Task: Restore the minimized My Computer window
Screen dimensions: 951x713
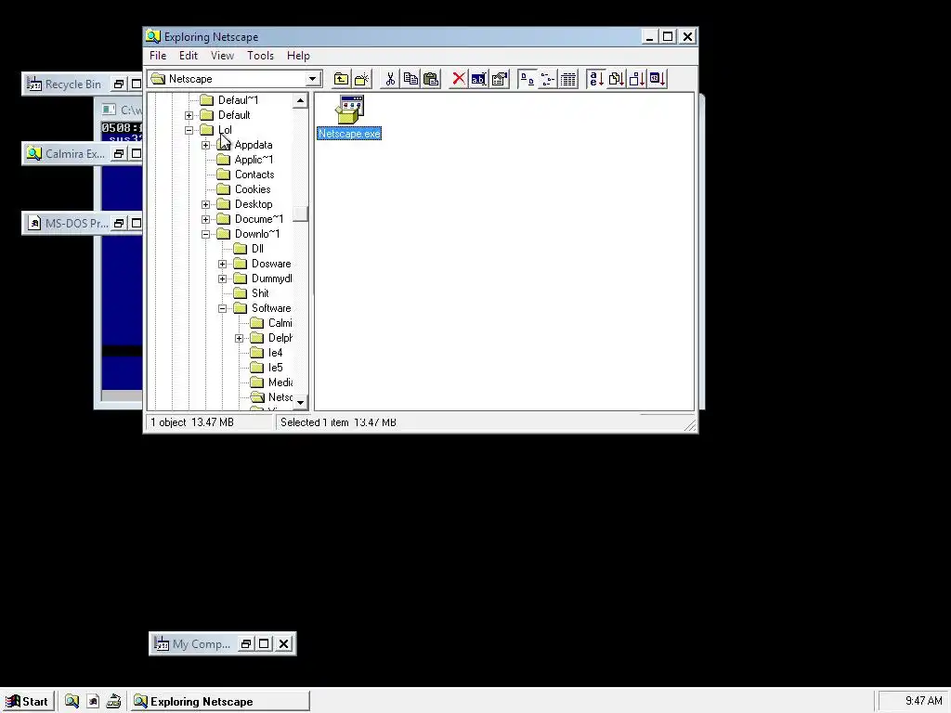Action: pos(246,644)
